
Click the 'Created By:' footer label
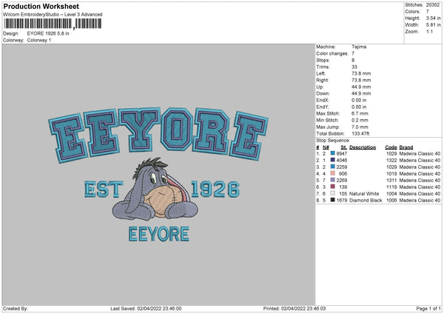click(x=16, y=309)
